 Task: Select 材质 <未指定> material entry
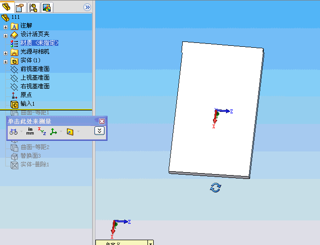click(x=40, y=43)
